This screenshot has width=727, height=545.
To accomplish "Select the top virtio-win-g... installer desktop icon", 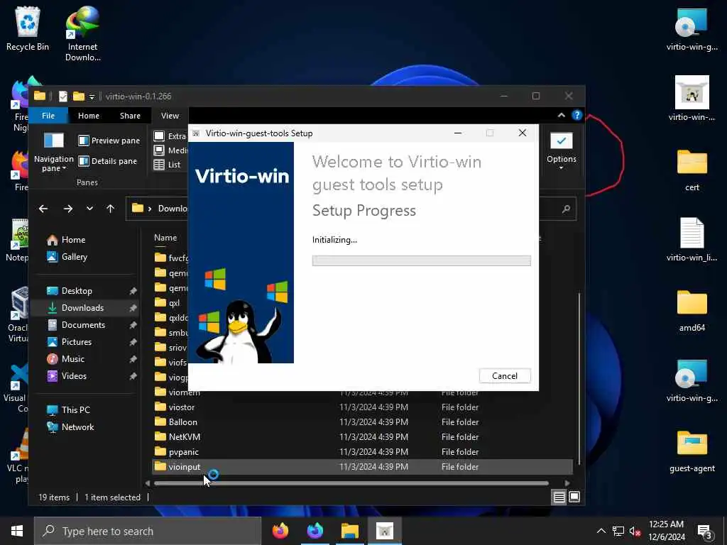I will pos(692,28).
